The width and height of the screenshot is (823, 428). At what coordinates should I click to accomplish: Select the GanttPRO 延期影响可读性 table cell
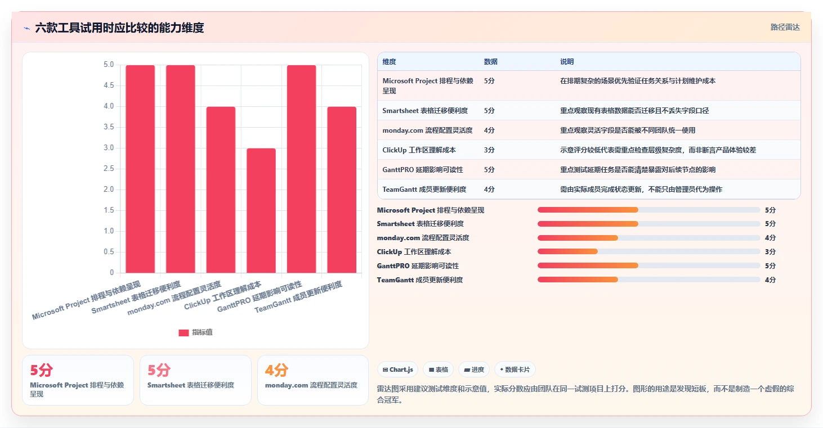[423, 170]
